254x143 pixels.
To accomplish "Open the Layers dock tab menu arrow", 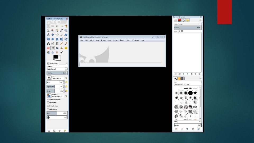I will pyautogui.click(x=200, y=20).
